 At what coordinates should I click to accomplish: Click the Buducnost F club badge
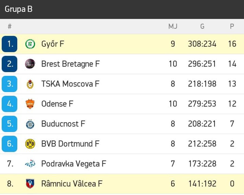coord(30,124)
